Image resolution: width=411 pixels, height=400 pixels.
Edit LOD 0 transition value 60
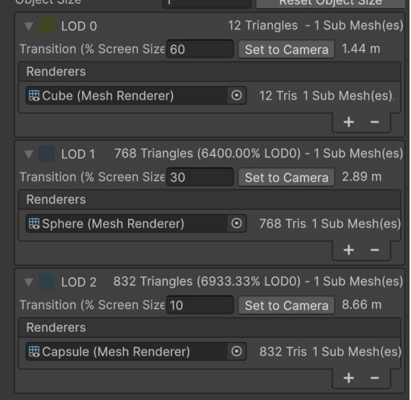tap(200, 49)
